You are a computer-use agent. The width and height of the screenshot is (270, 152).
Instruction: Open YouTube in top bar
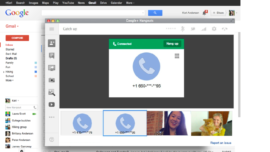click(68, 3)
